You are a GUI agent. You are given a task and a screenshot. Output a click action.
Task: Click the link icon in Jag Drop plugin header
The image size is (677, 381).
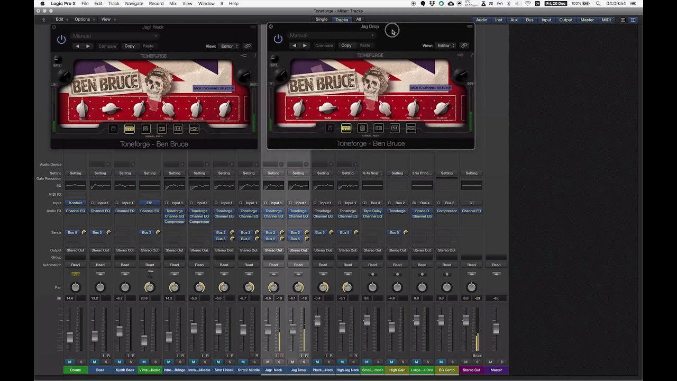click(464, 46)
